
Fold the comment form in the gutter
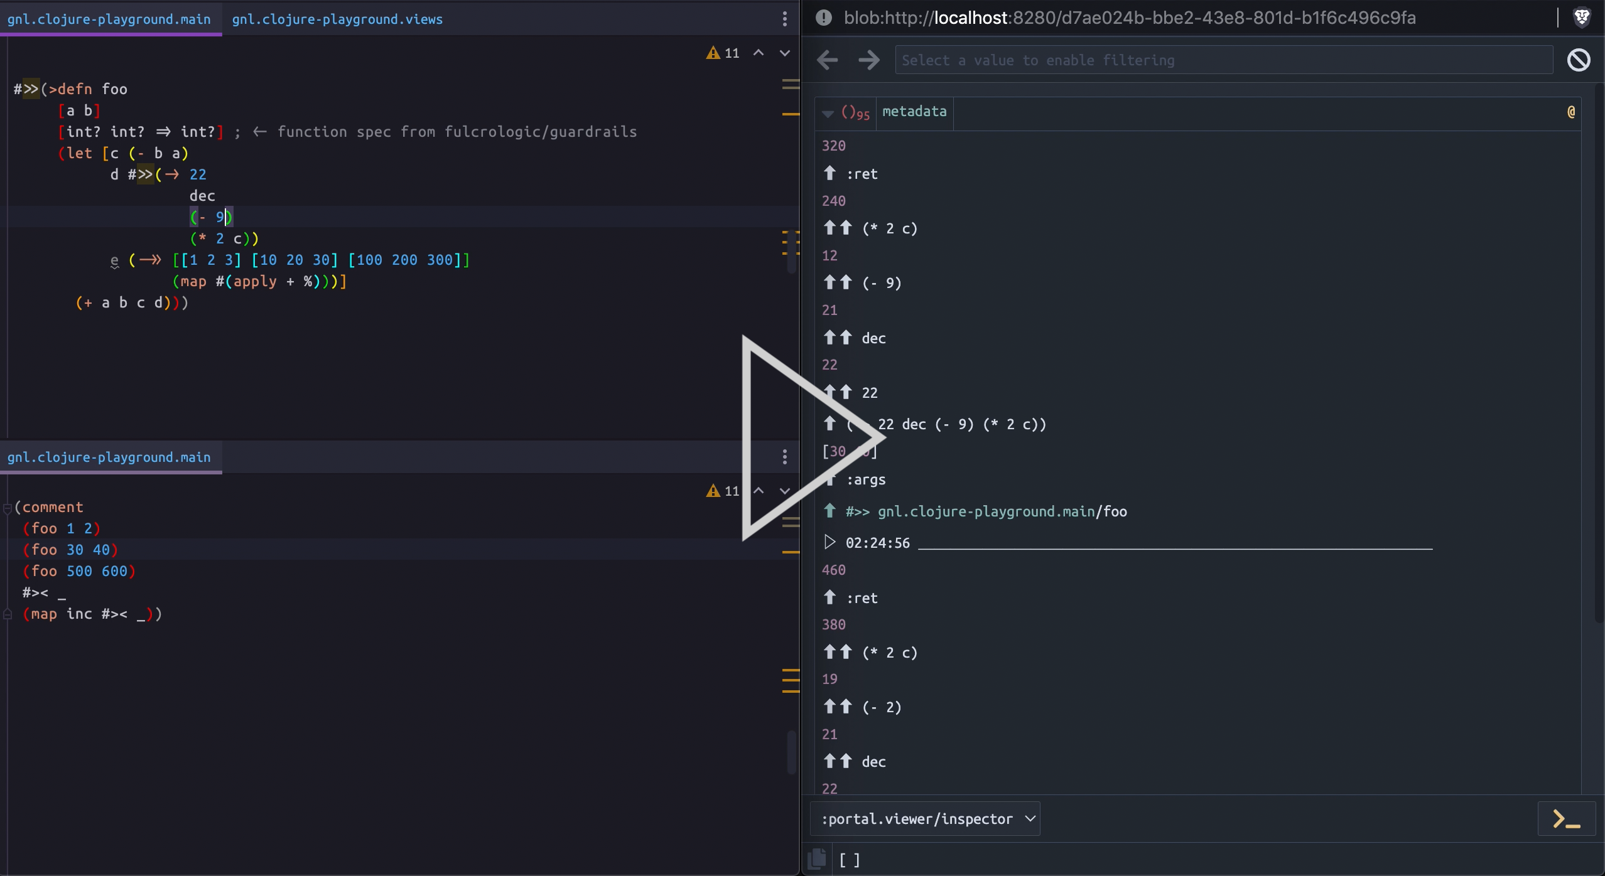[8, 508]
